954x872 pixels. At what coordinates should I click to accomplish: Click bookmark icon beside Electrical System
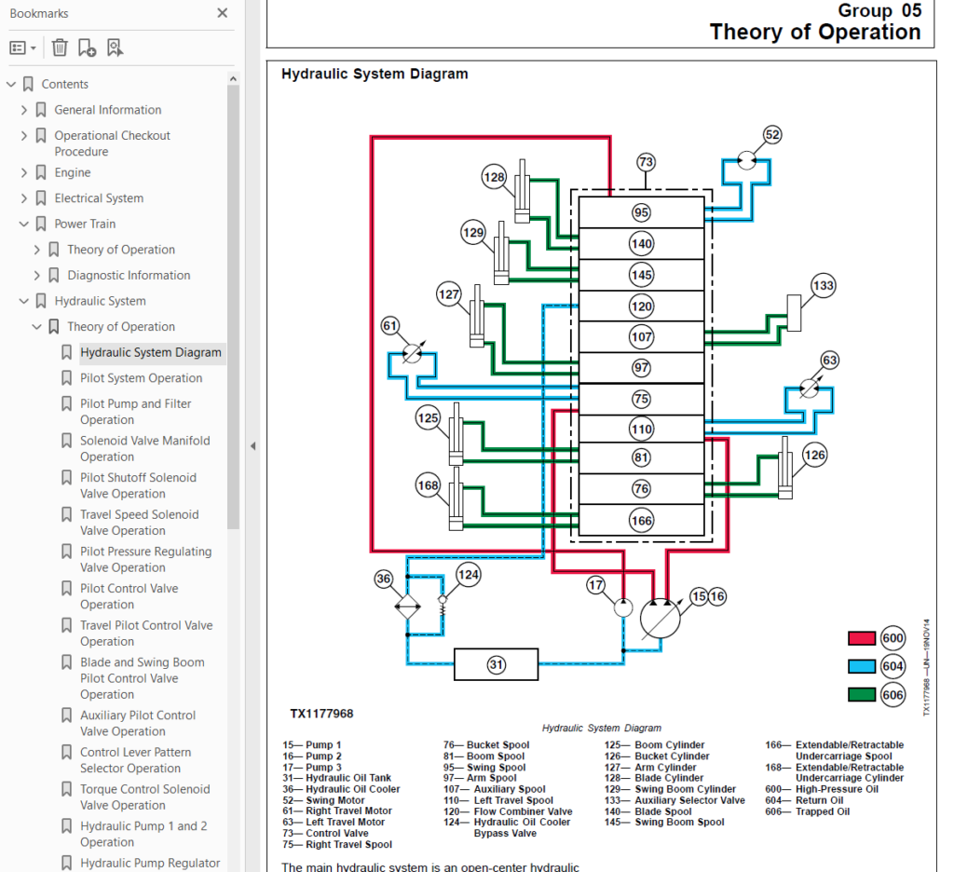(41, 198)
